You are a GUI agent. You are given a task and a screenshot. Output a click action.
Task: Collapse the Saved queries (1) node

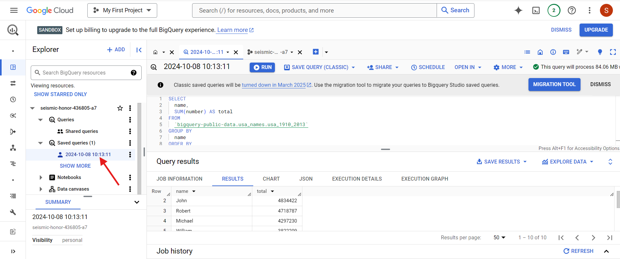(40, 143)
